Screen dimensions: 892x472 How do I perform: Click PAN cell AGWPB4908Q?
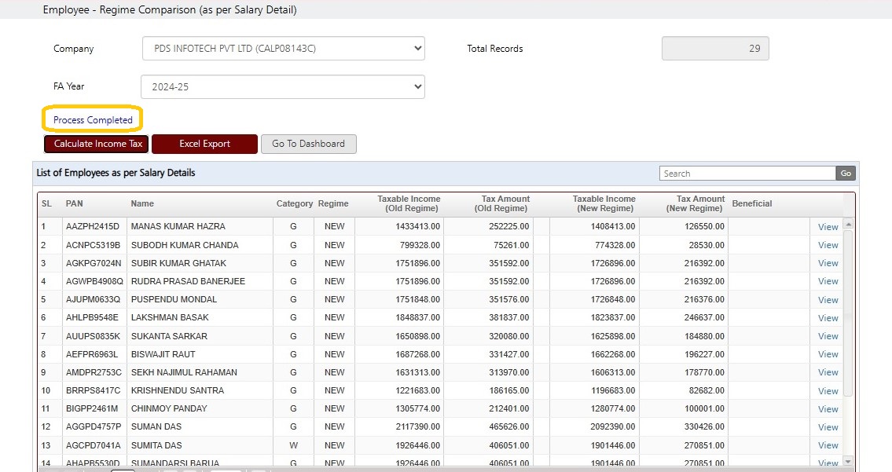click(x=94, y=281)
